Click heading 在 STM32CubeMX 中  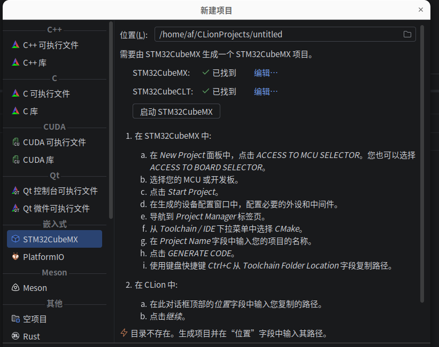173,136
